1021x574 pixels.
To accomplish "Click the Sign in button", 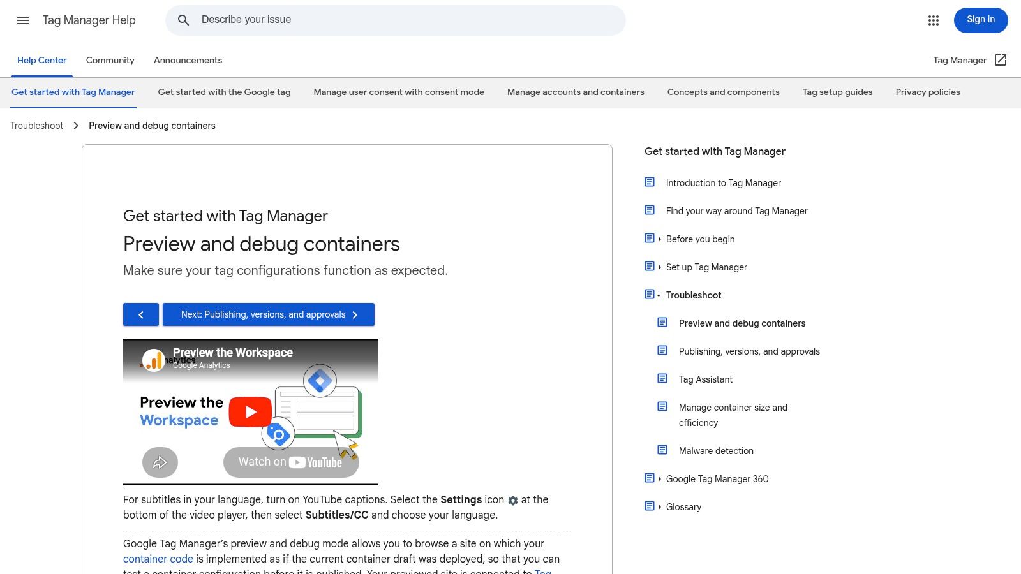I will 980,20.
